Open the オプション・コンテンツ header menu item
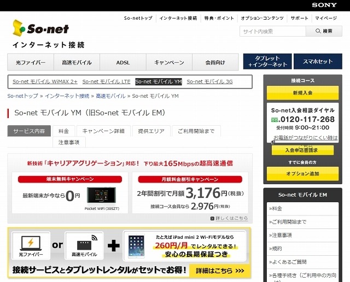The height and width of the screenshot is (282, 350). tap(262, 18)
